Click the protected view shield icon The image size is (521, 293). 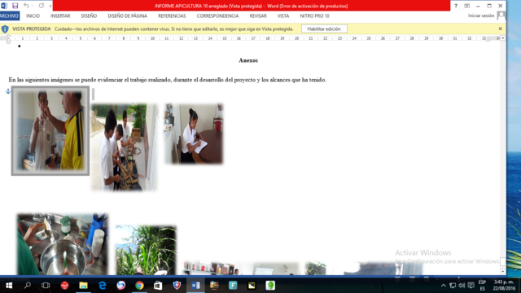5,29
